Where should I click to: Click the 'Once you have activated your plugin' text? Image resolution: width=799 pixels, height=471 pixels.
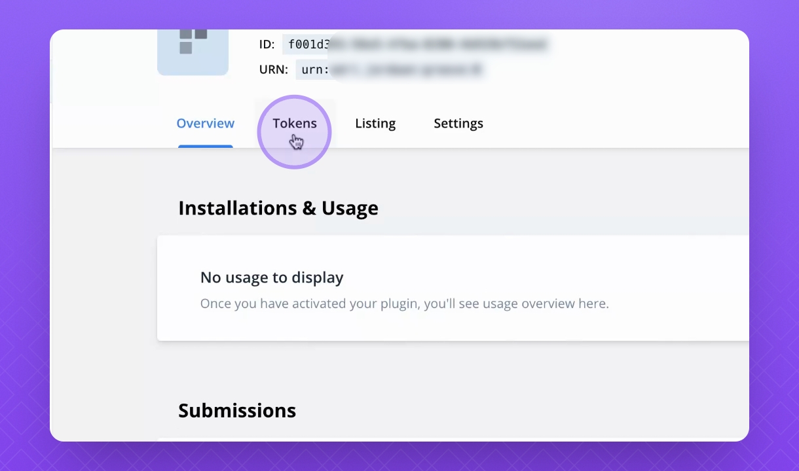pyautogui.click(x=405, y=304)
